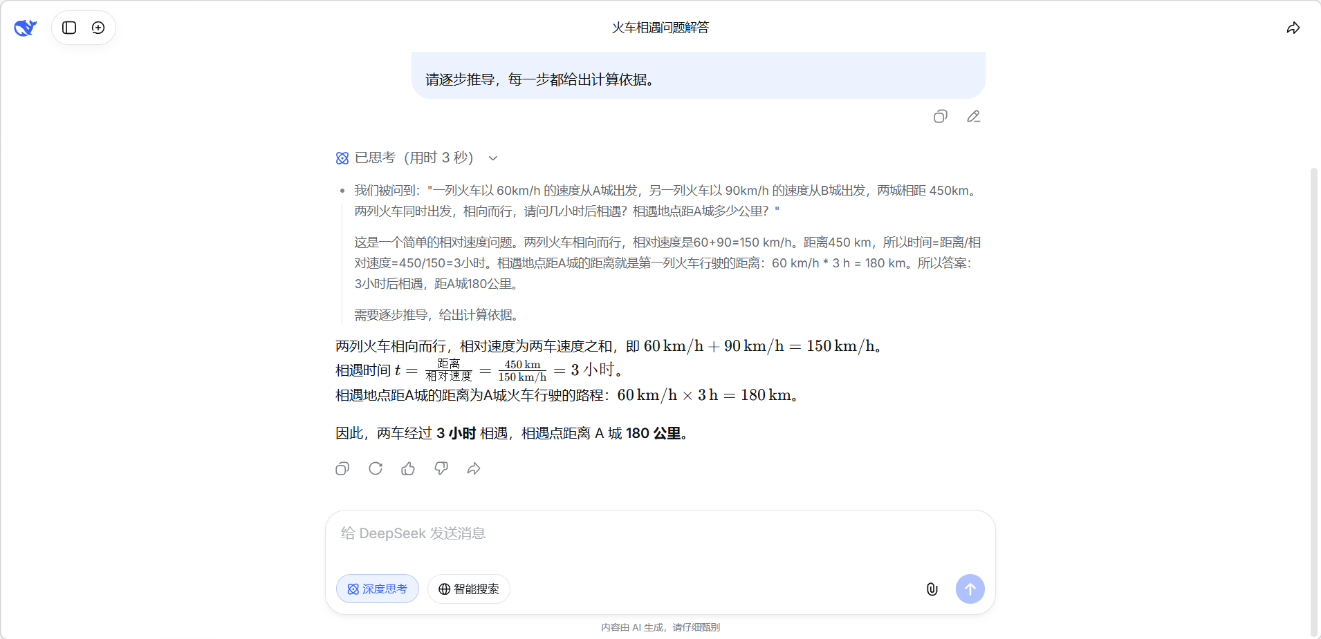This screenshot has width=1321, height=639.
Task: Edit the user message with pencil icon
Action: 973,117
